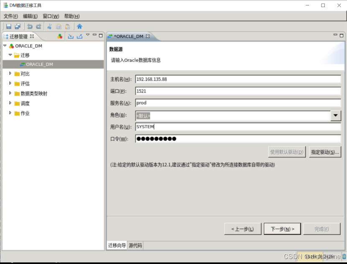
Task: Switch to the 源代码 tab
Action: [x=135, y=246]
